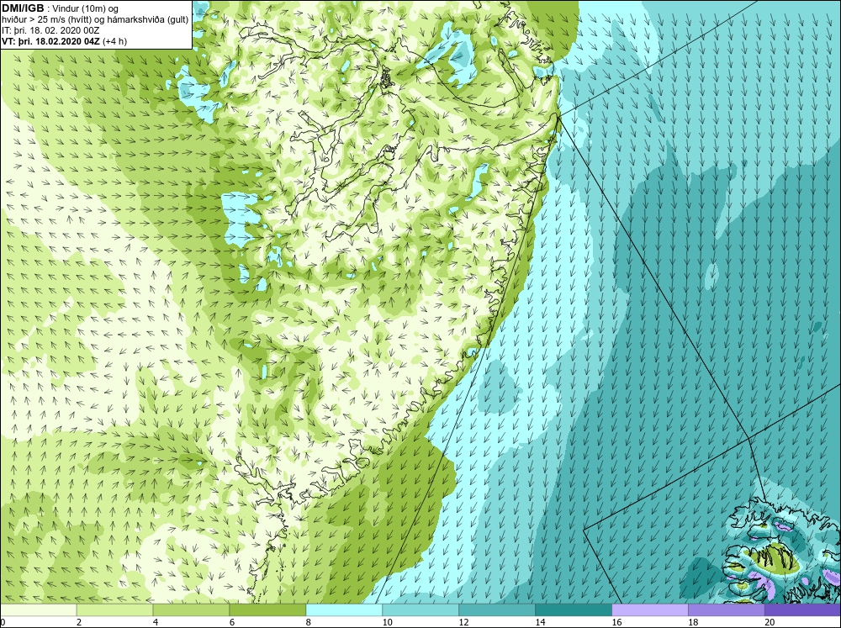Click the '(+4 h)' forecast offset text

(115, 41)
